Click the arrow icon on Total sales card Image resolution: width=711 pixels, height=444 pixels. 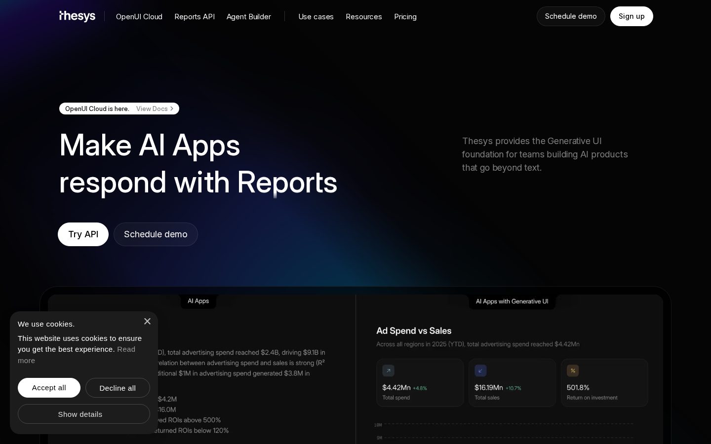[480, 370]
